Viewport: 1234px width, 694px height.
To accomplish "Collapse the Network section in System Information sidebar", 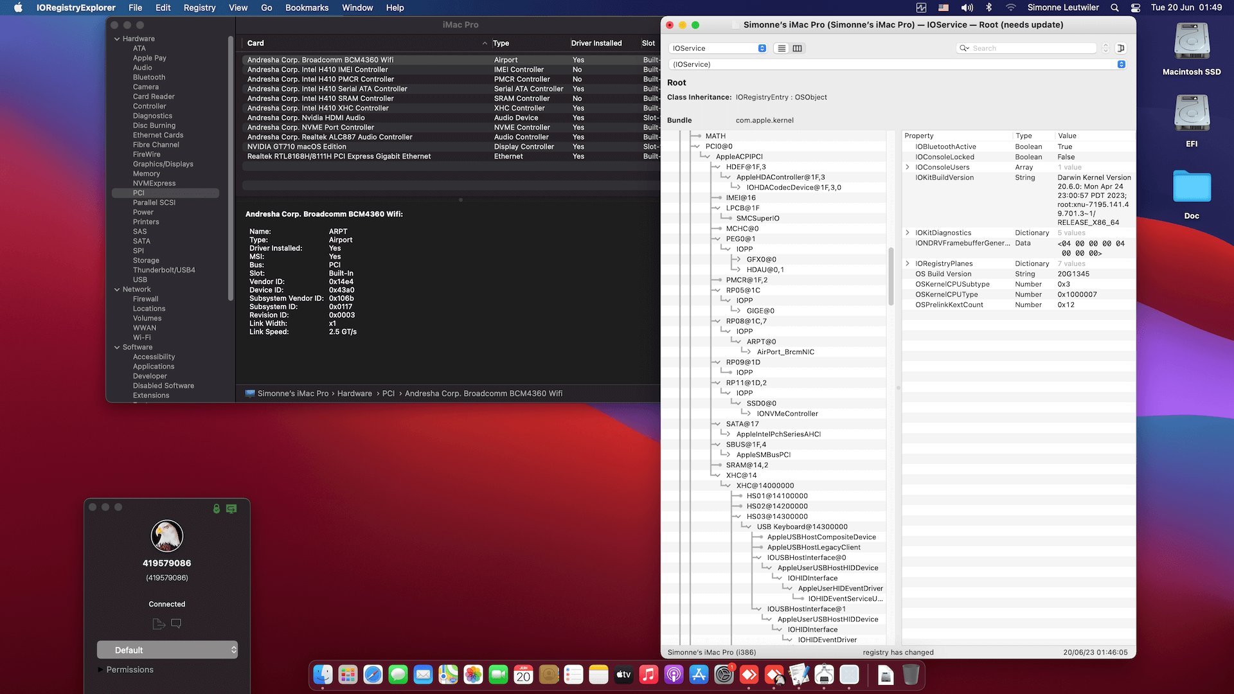I will (117, 289).
